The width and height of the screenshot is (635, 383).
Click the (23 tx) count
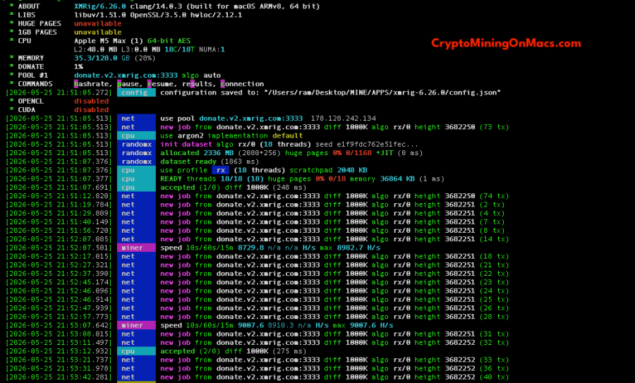pyautogui.click(x=495, y=282)
